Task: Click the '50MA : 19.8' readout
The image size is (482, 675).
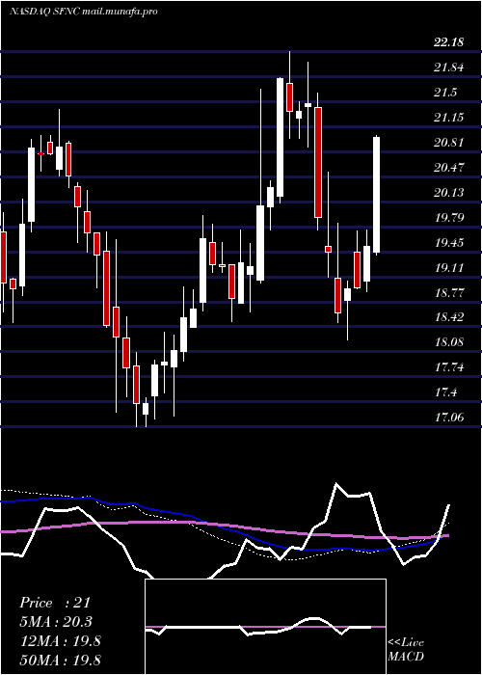Action: tap(60, 660)
